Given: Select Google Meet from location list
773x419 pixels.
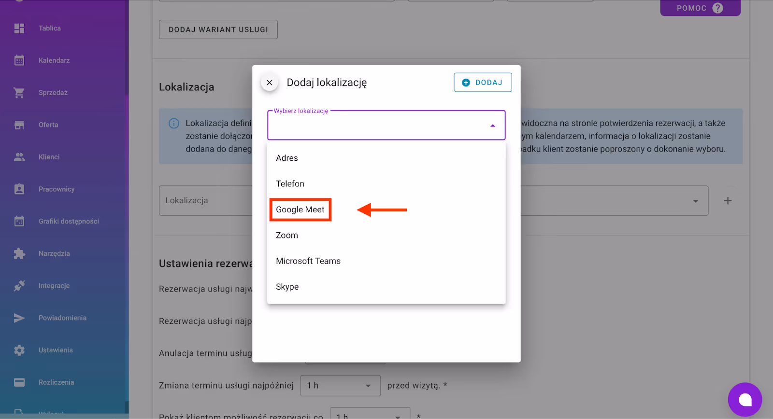Looking at the screenshot, I should coord(300,209).
